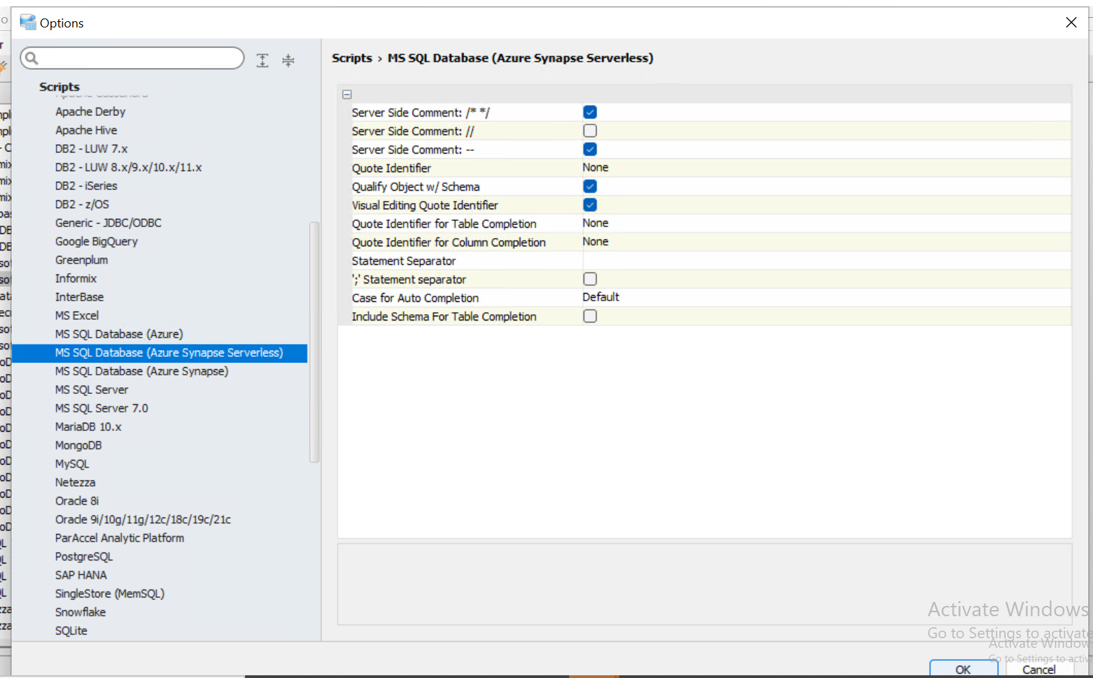
Task: Click 'Quote Identifier for Column Completion' label
Action: (449, 242)
